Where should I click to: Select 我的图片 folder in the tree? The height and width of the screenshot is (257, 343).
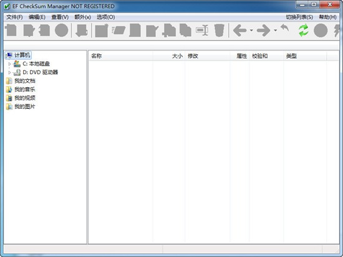[x=25, y=106]
